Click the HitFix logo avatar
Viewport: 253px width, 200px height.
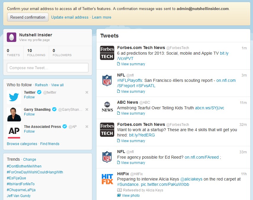tap(107, 179)
